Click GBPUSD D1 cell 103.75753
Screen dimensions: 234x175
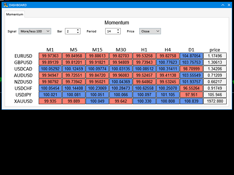pyautogui.click(x=191, y=62)
